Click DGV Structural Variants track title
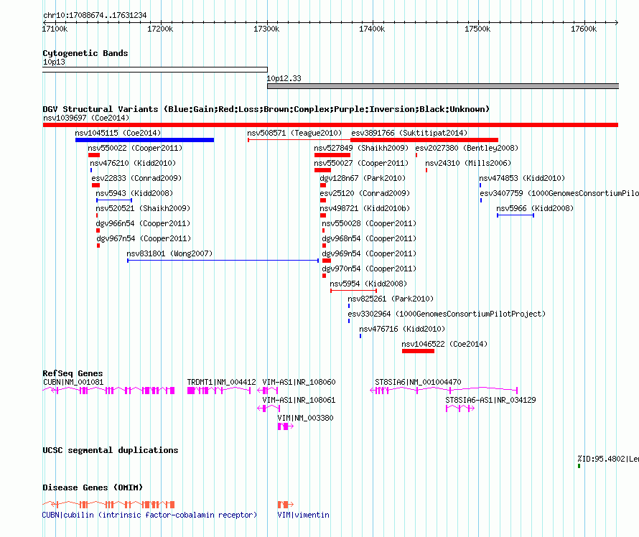Screen dimensions: 639x537 point(266,109)
